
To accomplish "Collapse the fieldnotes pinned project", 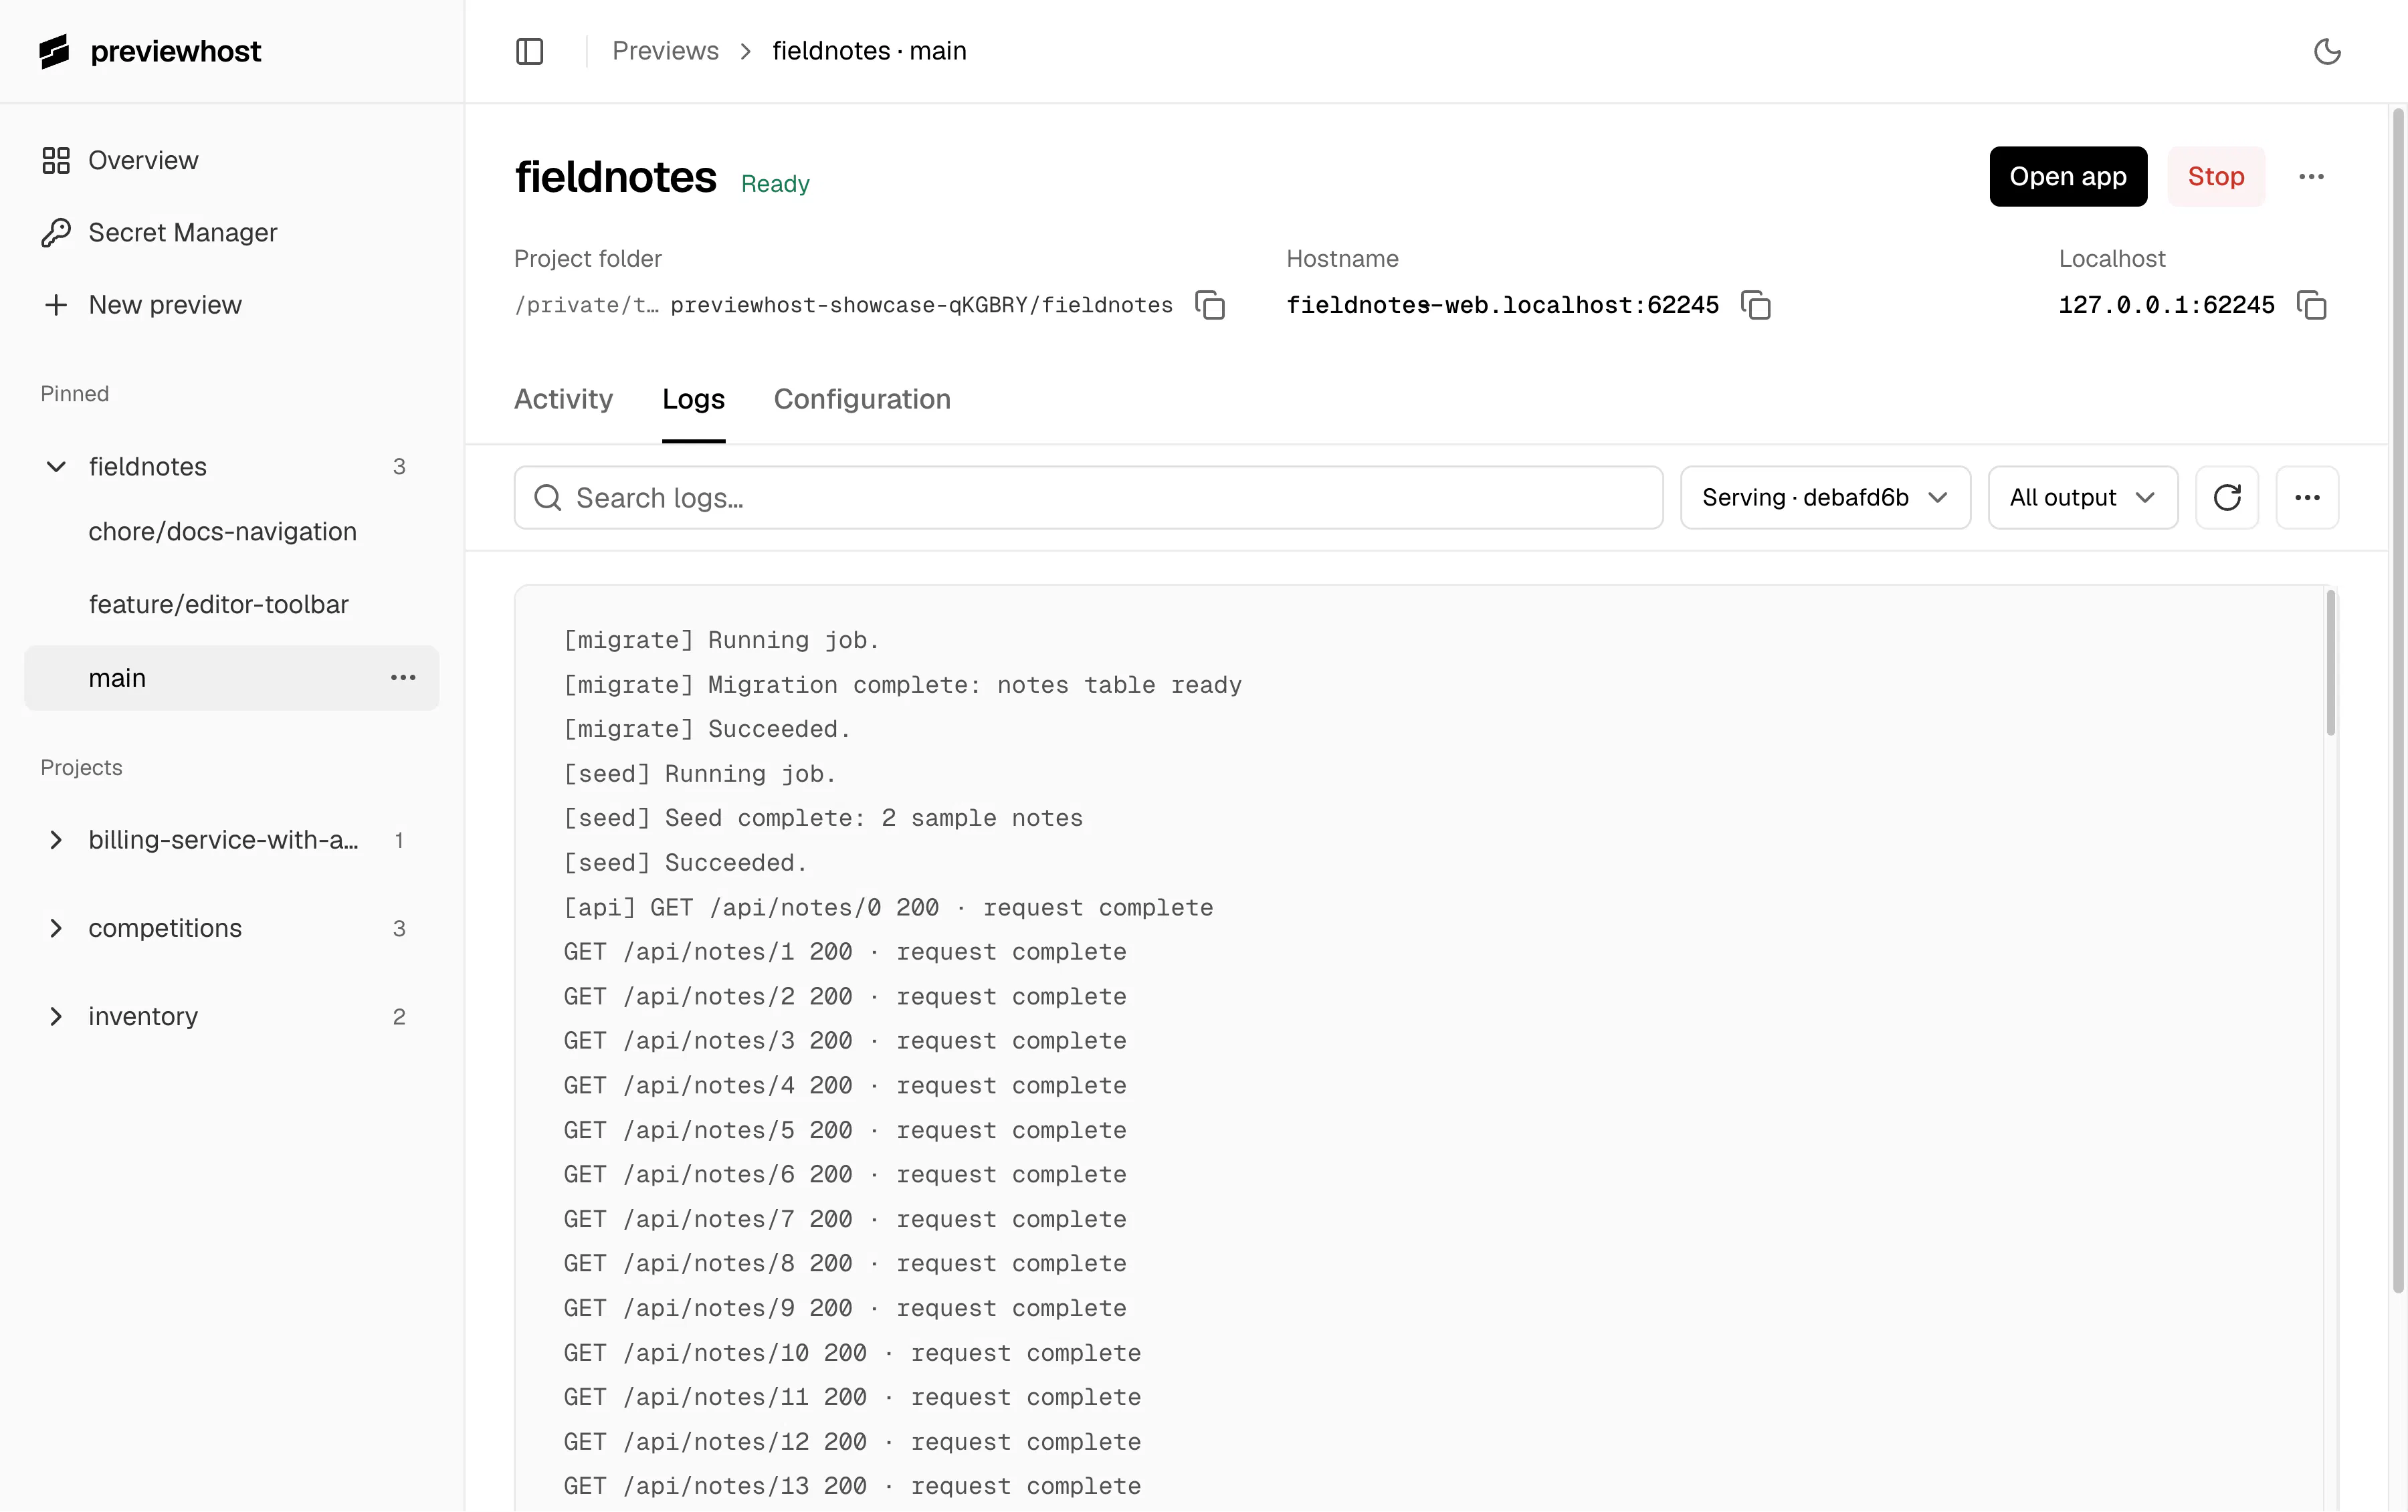I will click(x=56, y=467).
